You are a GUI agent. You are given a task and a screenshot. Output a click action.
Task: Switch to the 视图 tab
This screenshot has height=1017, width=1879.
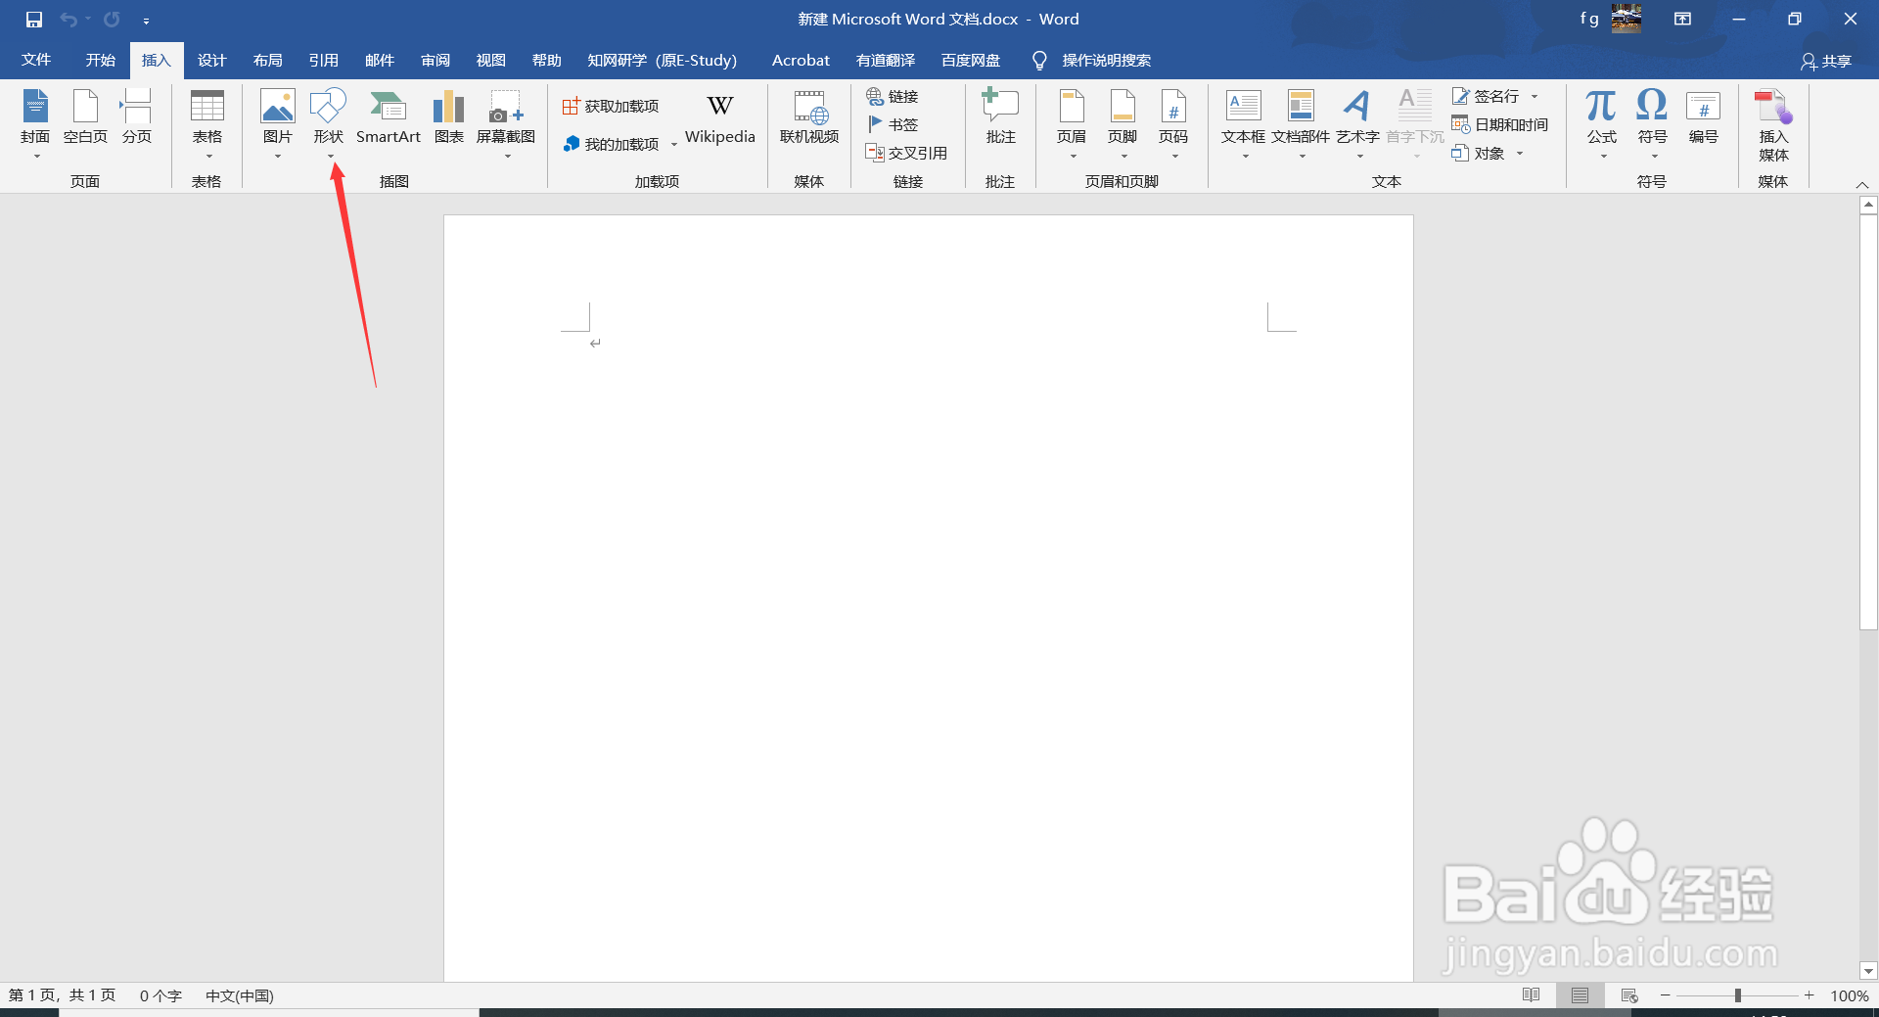[491, 61]
